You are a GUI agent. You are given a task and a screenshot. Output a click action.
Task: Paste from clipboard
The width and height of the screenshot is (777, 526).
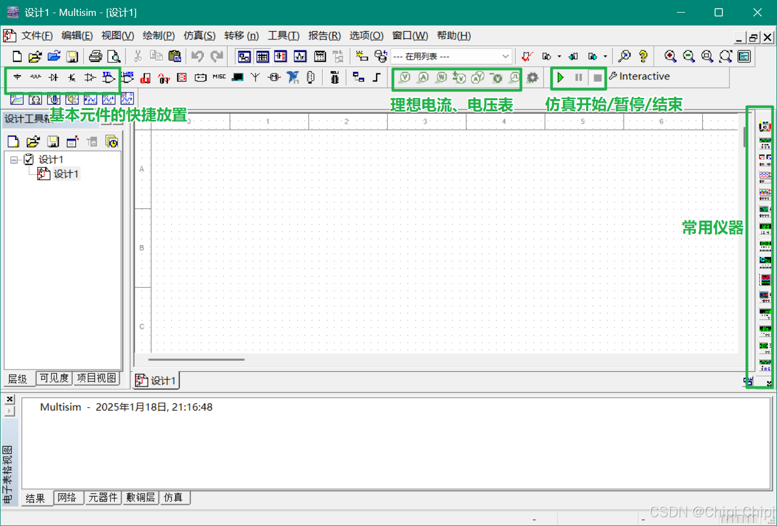point(175,56)
